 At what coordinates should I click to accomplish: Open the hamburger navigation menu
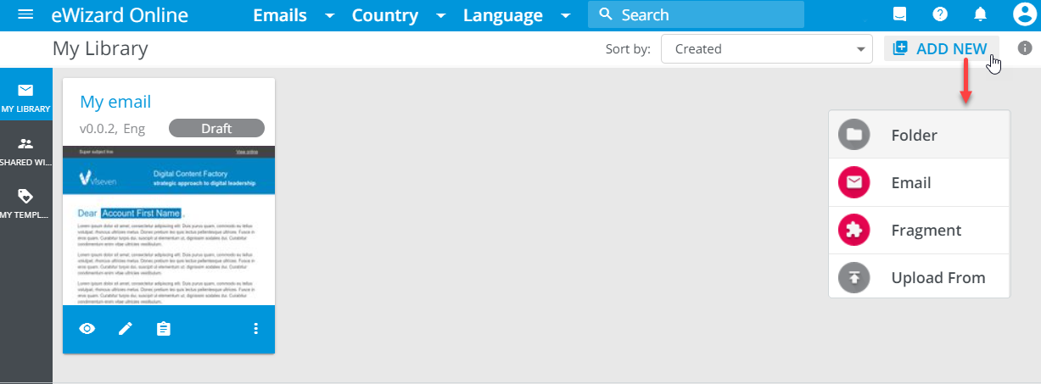(25, 15)
